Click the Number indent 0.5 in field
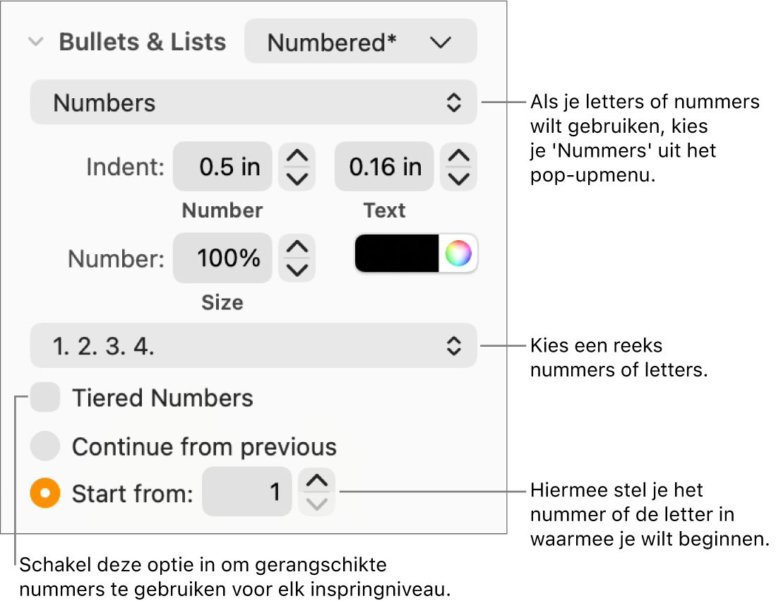Screen dimensions: 776x601 [x=222, y=167]
